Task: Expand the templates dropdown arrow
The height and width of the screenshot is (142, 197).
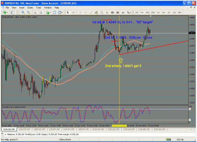Action: point(62,12)
